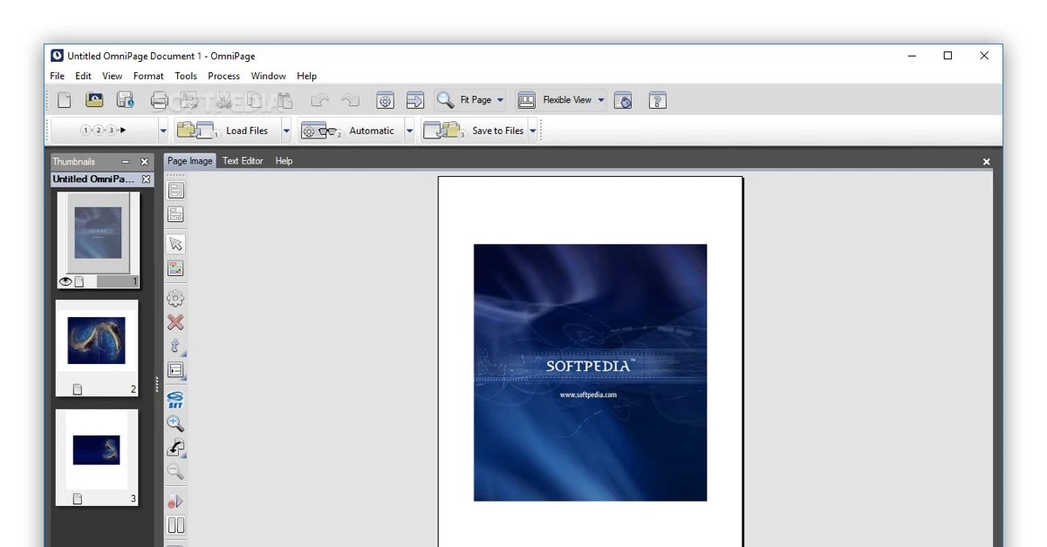This screenshot has width=1047, height=547.
Task: Click the table zone tool icon
Action: point(175,370)
